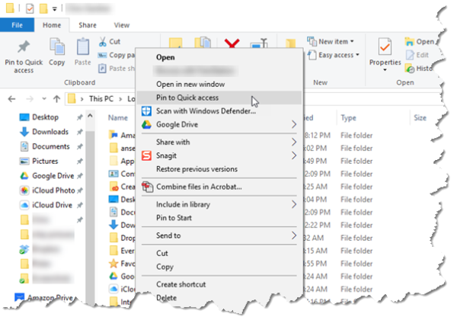Switch to the Home ribbon tab
This screenshot has width=457, height=320.
tap(52, 25)
